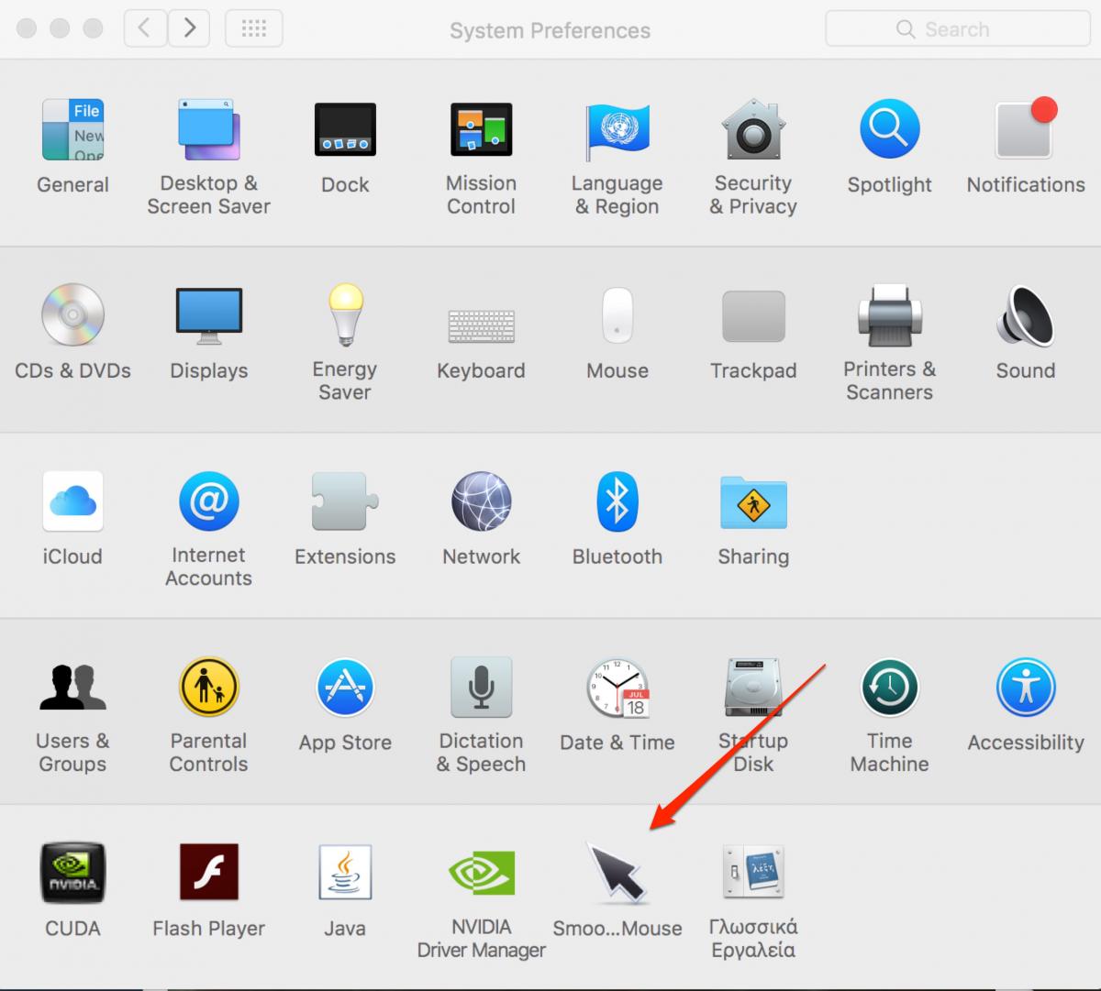Close the System Preferences window
Screen dimensions: 1101x991
tap(27, 28)
